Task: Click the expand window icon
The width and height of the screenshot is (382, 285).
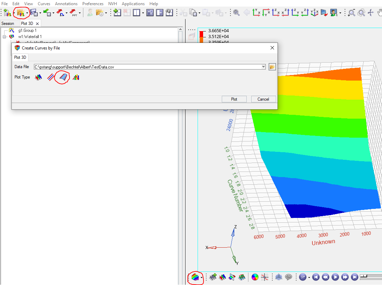Action: click(150, 12)
